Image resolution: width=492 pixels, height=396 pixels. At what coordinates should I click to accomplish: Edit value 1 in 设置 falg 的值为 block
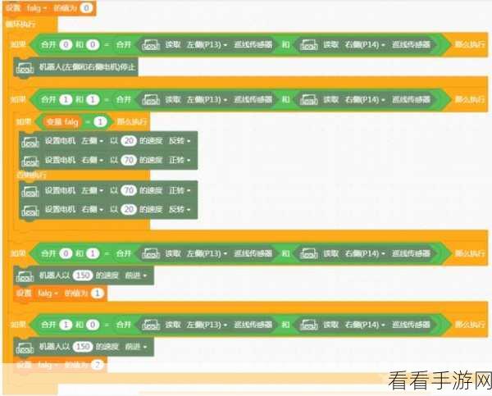point(98,294)
